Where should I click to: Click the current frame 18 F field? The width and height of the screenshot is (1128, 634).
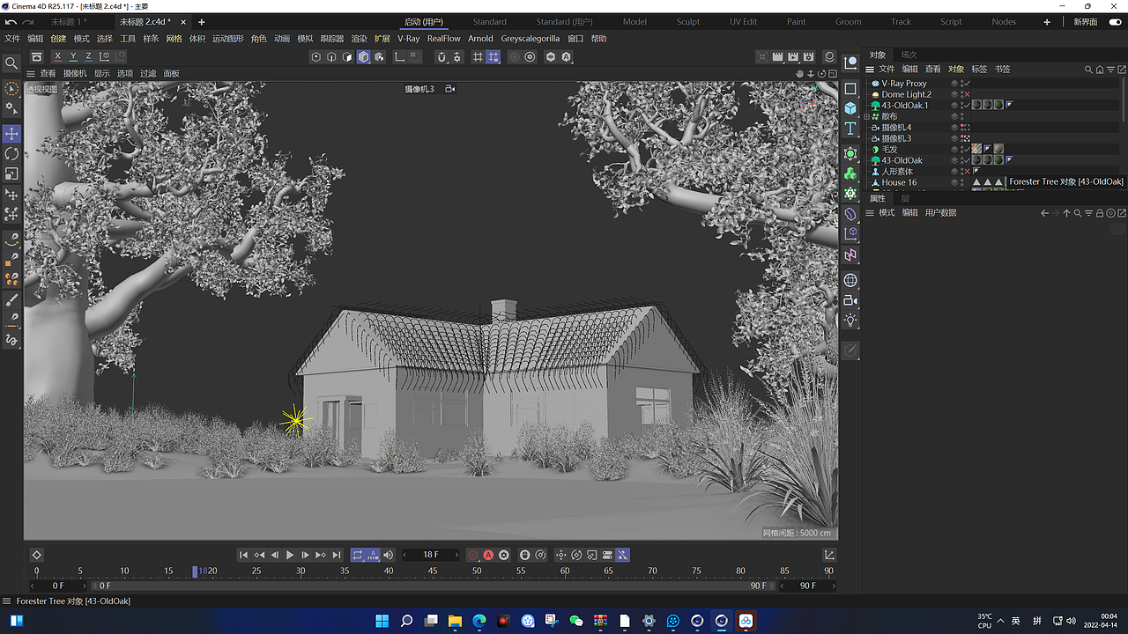431,555
